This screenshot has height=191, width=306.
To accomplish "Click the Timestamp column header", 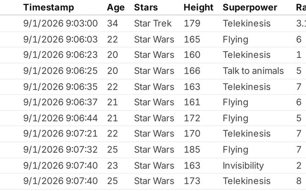I will click(x=49, y=8).
